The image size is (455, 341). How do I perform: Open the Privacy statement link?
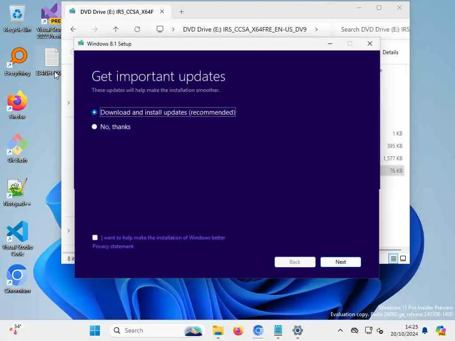coord(113,246)
